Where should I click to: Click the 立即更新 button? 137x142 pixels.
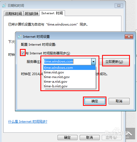click(114, 62)
